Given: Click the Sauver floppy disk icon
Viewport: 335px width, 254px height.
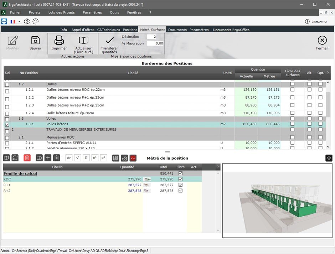Looking at the screenshot, I should point(35,40).
